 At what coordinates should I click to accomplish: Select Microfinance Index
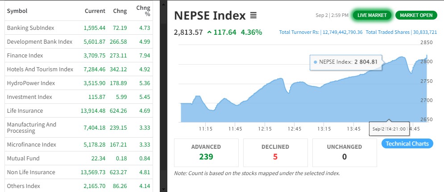click(32, 145)
